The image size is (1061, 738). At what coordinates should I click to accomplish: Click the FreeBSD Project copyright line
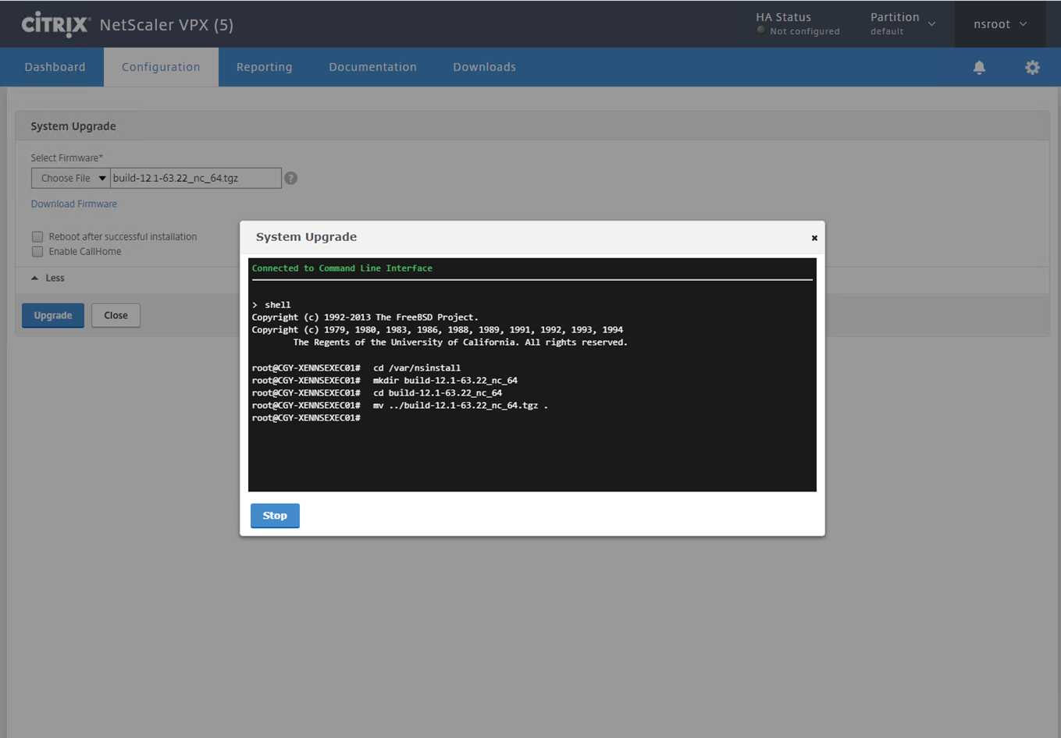pyautogui.click(x=365, y=318)
